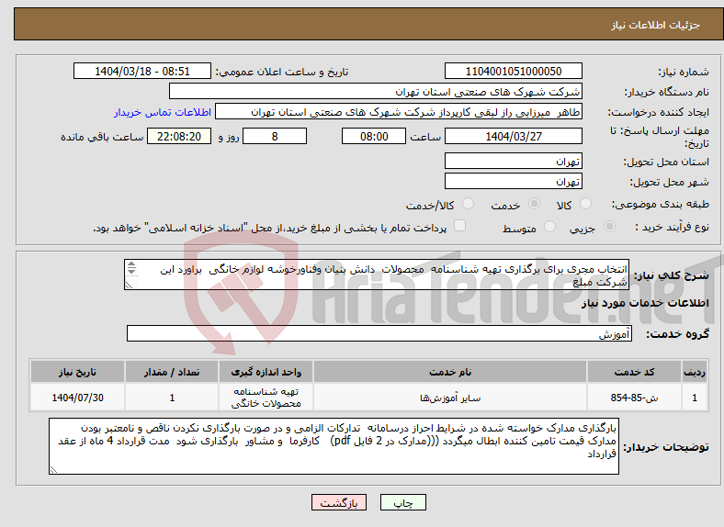
Task: Select the جزیی purchase type radio
Action: click(x=609, y=227)
